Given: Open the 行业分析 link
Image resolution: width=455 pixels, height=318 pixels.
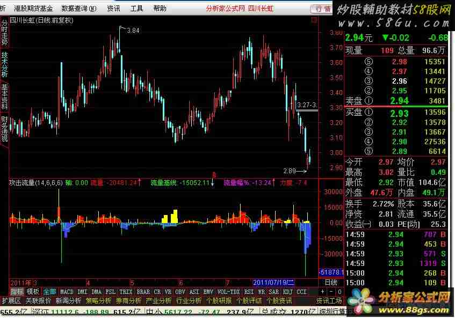Looking at the screenshot, I should click(189, 301).
